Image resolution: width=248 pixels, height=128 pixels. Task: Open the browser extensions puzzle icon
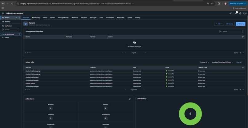pos(219,3)
